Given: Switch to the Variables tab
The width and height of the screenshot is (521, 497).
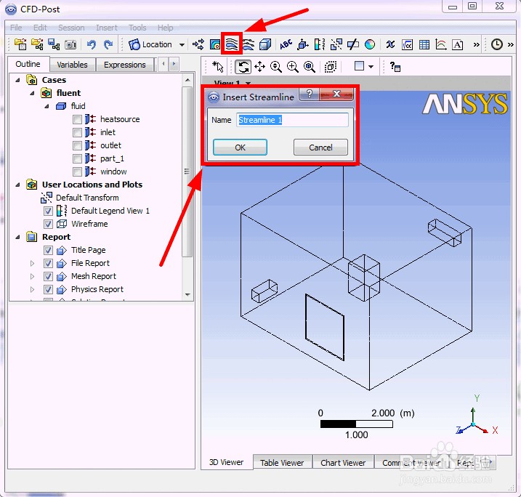Looking at the screenshot, I should tap(72, 65).
